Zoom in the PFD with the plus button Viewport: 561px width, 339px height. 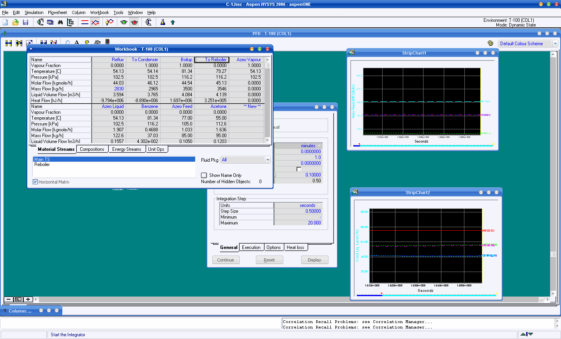[x=28, y=299]
